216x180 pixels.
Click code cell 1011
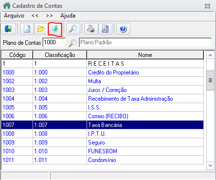coord(17,160)
